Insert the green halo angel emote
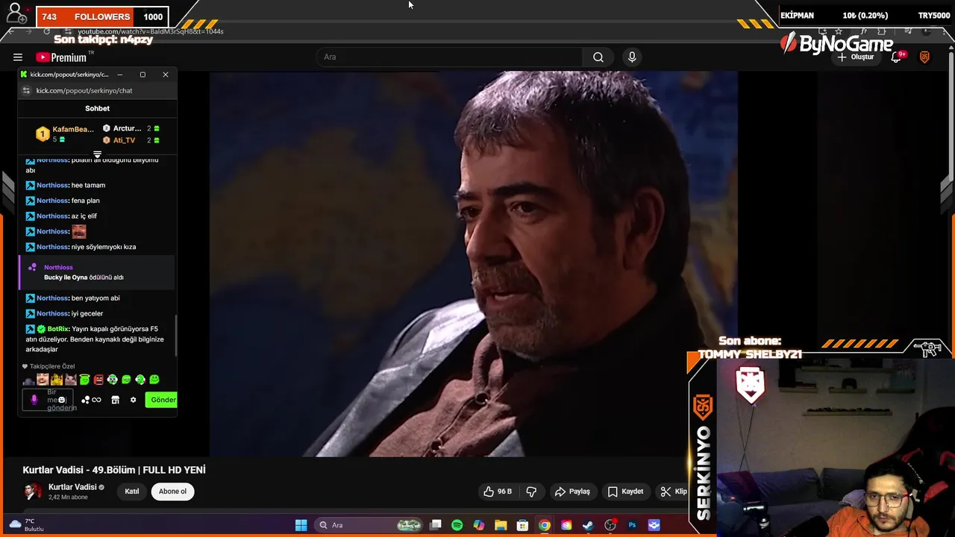The height and width of the screenshot is (537, 955). click(84, 380)
